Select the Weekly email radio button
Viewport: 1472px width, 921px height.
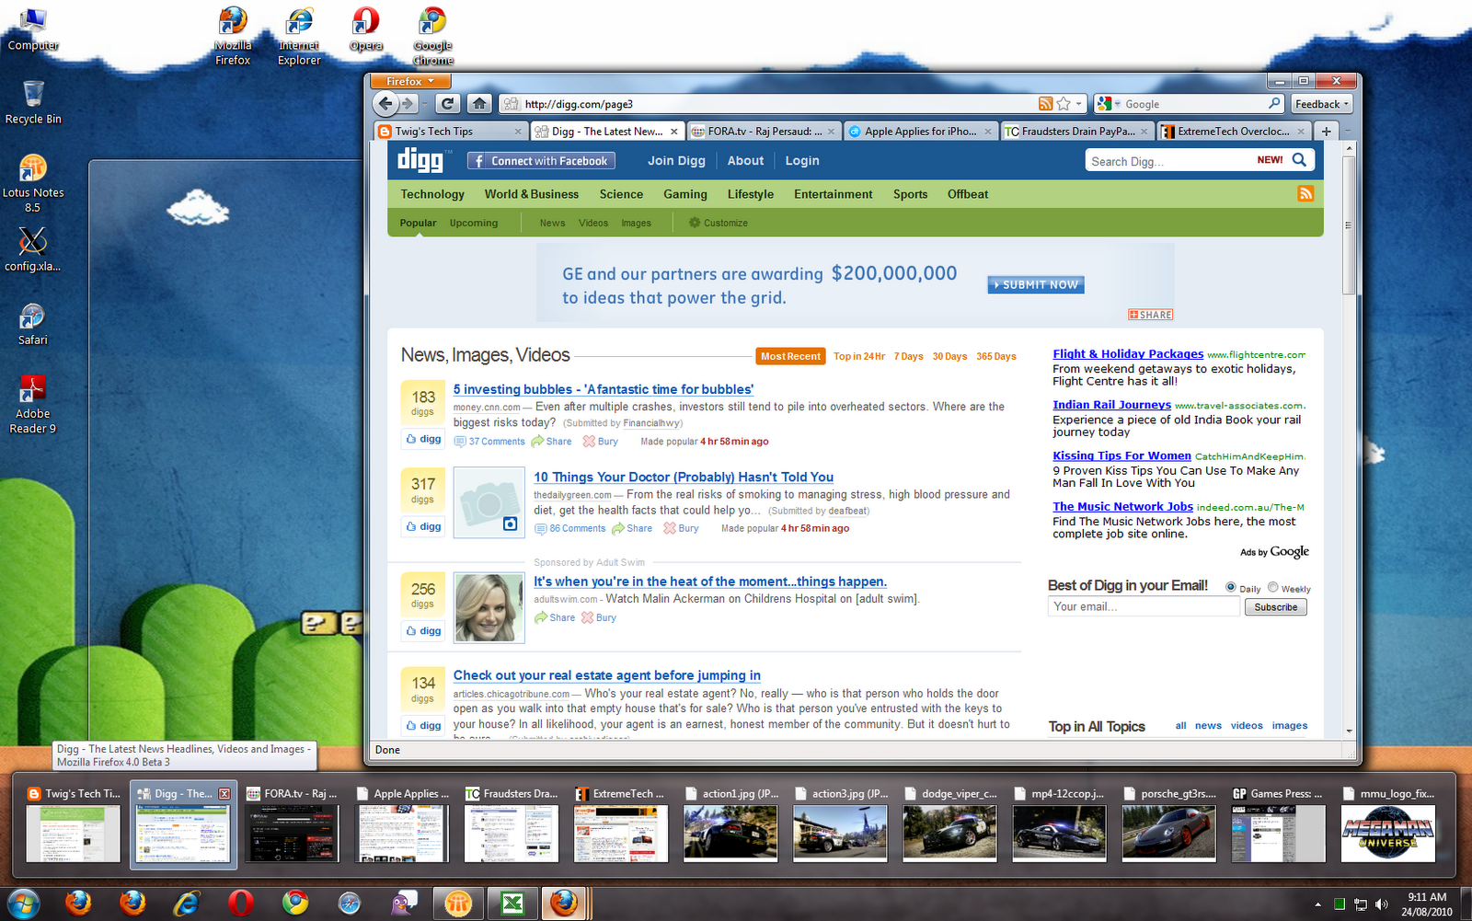tap(1273, 587)
